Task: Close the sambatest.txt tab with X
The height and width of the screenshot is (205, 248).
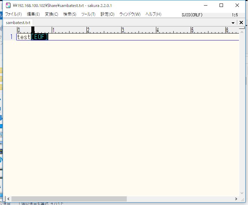Action: point(241,23)
